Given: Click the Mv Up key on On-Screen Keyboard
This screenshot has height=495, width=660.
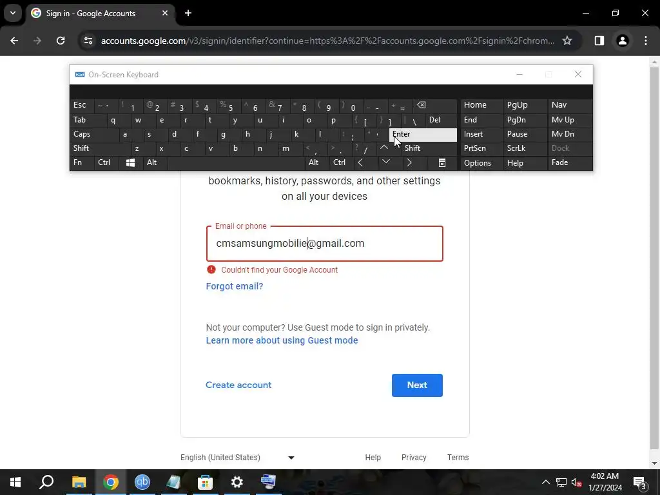Looking at the screenshot, I should click(570, 121).
